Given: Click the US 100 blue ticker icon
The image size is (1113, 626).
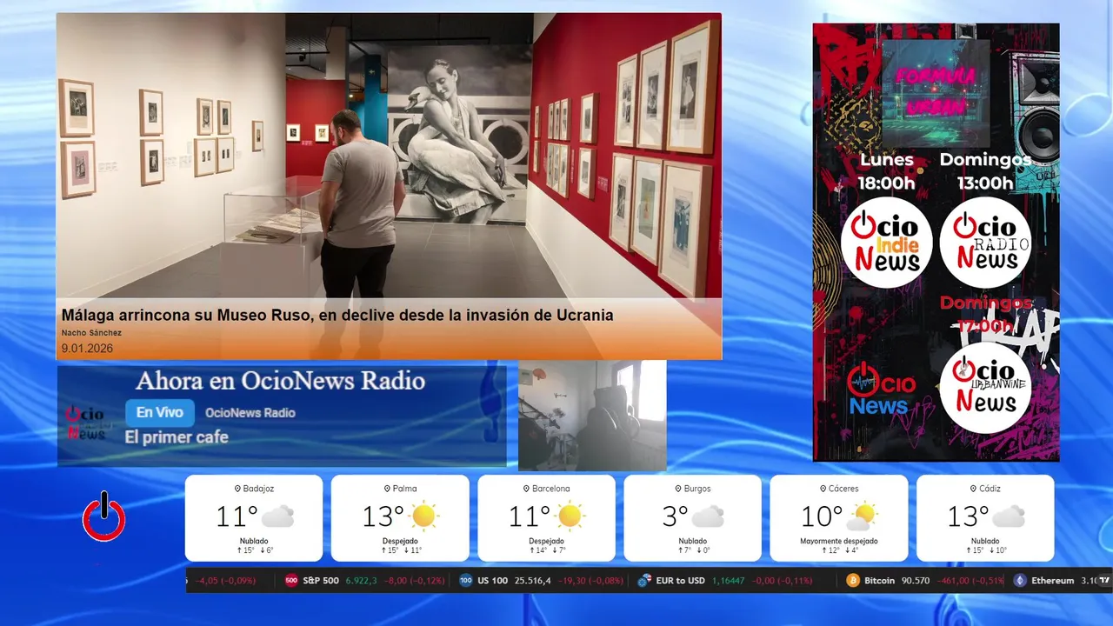Looking at the screenshot, I should 466,580.
